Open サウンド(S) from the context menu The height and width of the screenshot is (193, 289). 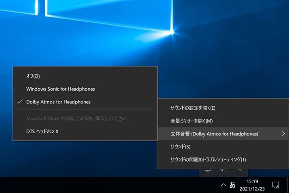pos(223,147)
